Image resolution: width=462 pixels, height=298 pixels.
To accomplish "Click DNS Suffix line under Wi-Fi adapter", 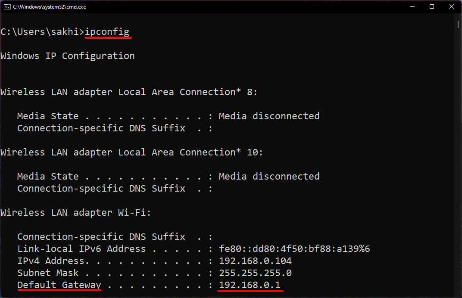I will (x=115, y=237).
